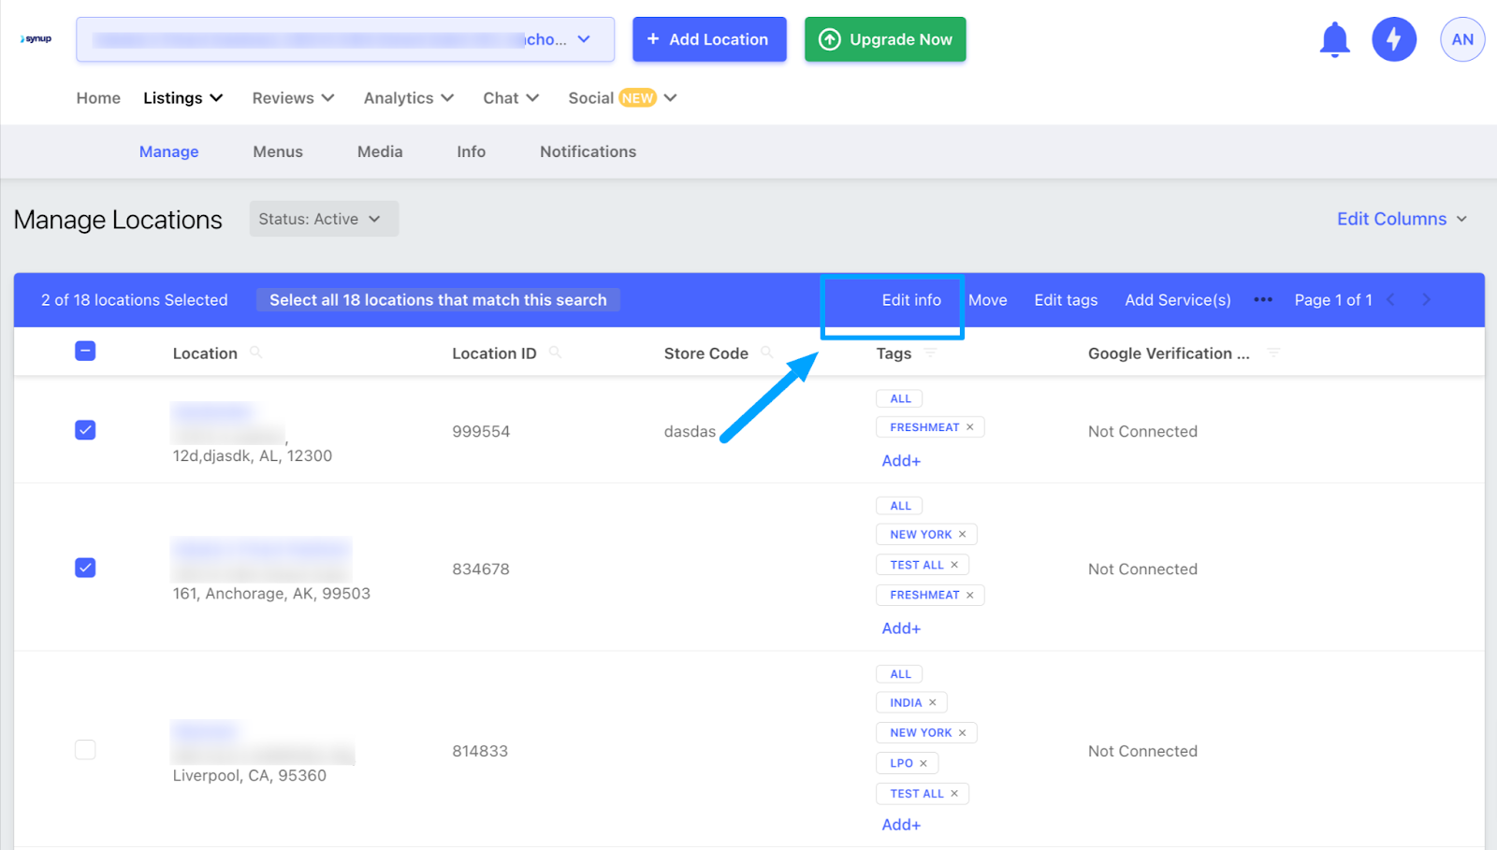The height and width of the screenshot is (850, 1497).
Task: Remove LPO tag from location 814833
Action: tap(923, 764)
